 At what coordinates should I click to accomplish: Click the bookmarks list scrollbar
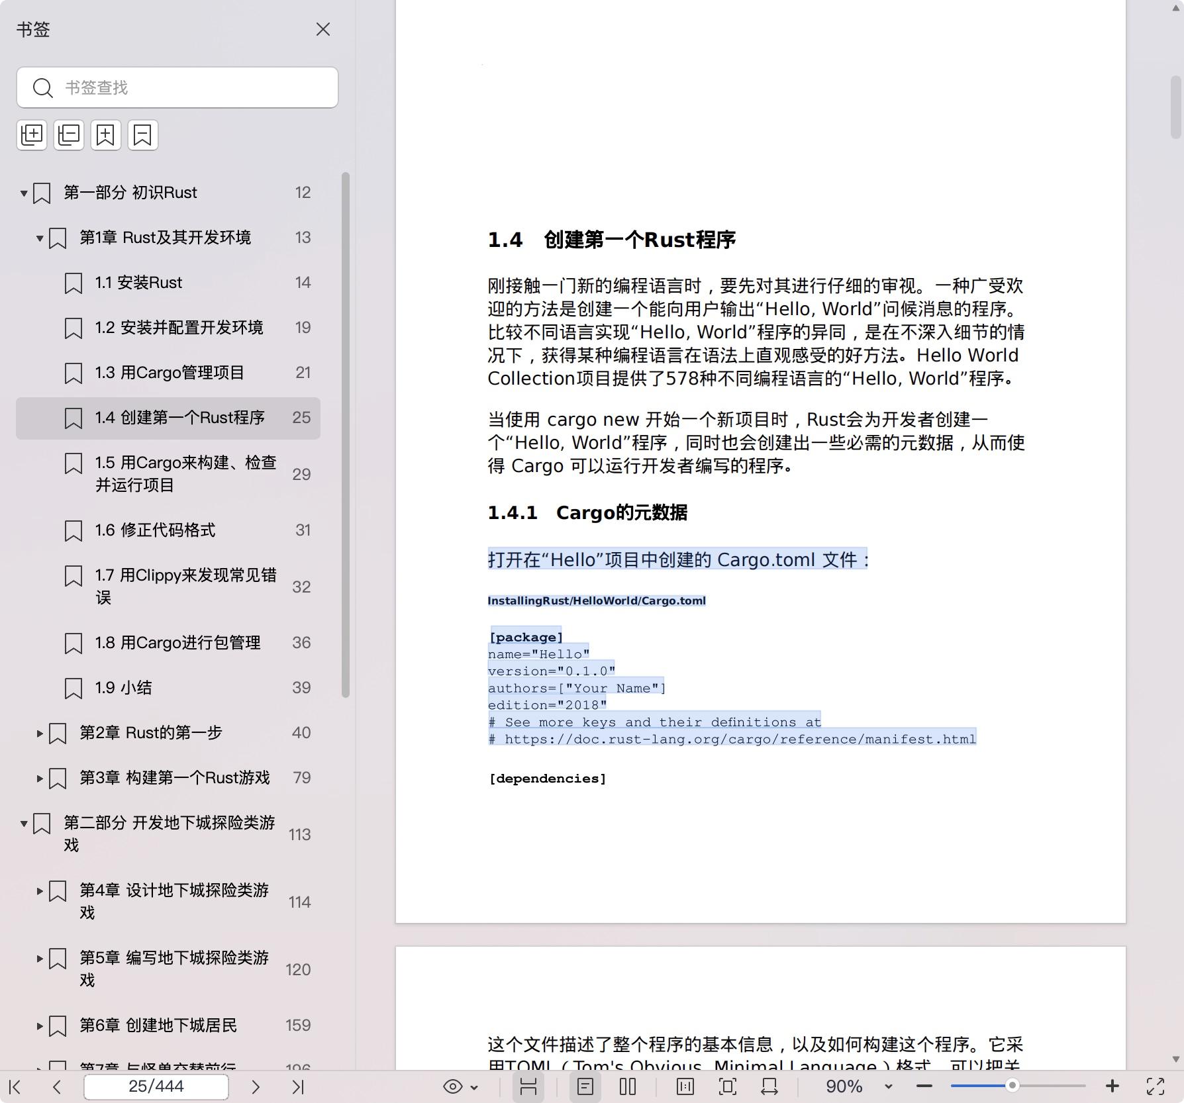pos(345,434)
